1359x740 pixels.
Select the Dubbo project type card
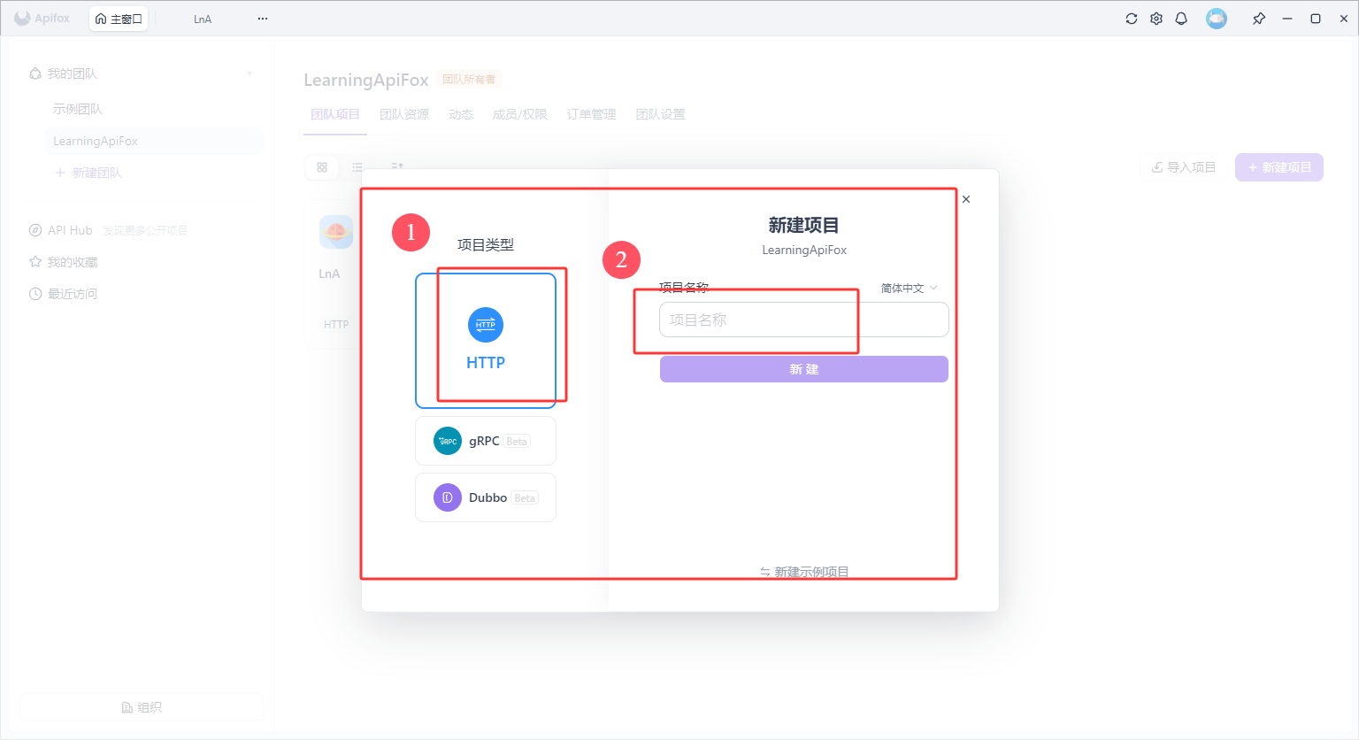(486, 497)
